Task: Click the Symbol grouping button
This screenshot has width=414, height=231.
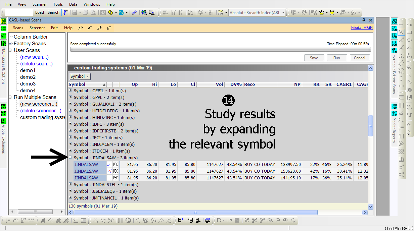Action: [80, 76]
